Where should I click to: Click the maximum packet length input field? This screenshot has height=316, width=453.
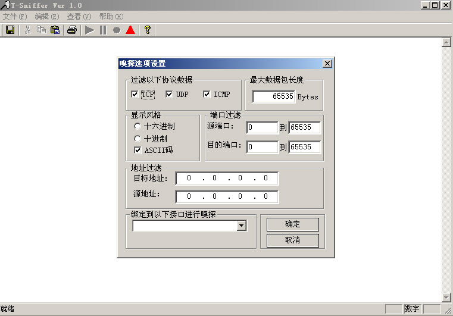[x=274, y=96]
